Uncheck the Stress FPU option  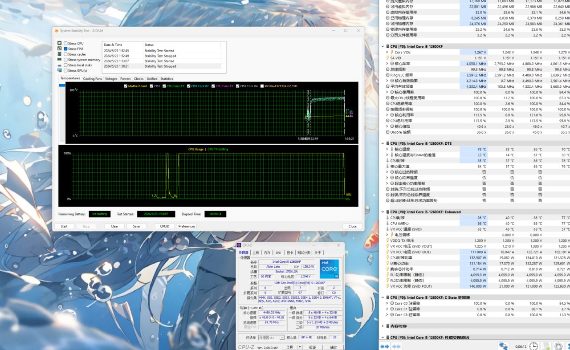click(x=65, y=49)
